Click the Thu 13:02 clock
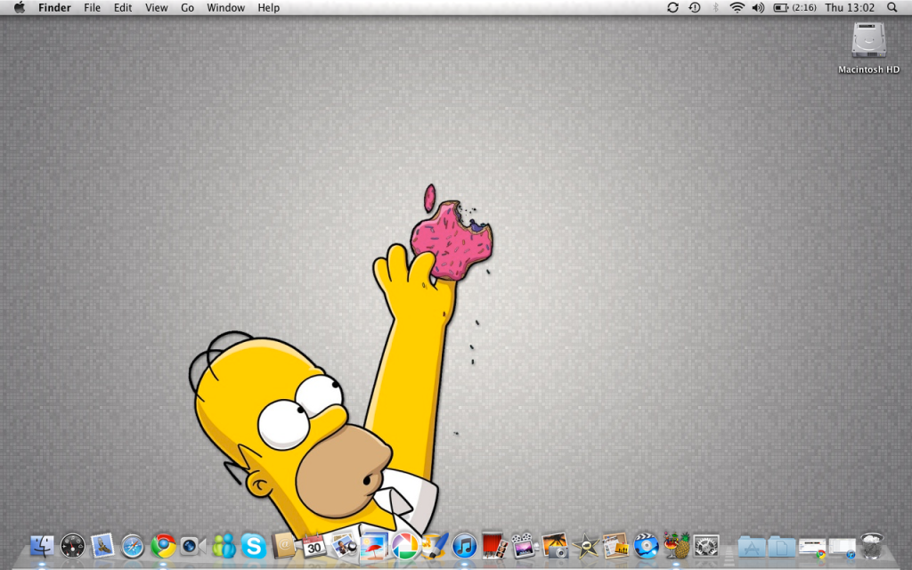Viewport: 912px width, 570px height. tap(850, 7)
